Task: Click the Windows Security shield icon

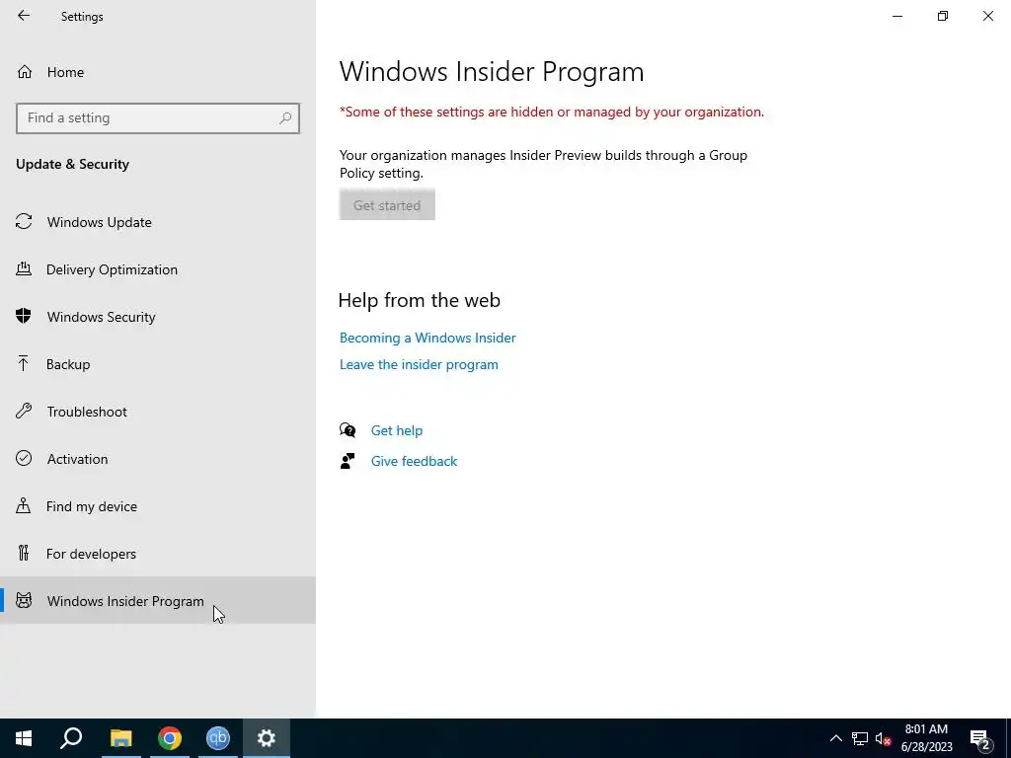Action: click(24, 316)
